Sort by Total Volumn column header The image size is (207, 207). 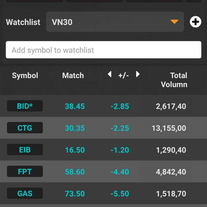174,80
